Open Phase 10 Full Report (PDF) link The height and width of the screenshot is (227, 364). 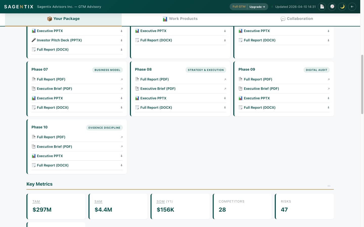coord(51,137)
